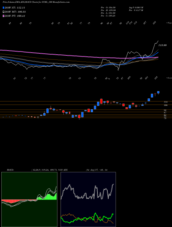Click the 114 resistance level label
This screenshot has width=172, height=227.
(165, 102)
